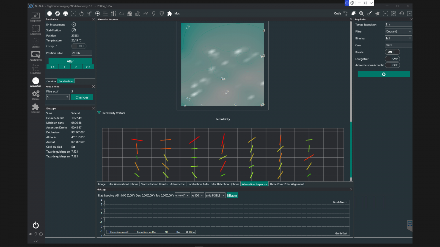Expand the remote session toolbar chevron

tap(371, 3)
